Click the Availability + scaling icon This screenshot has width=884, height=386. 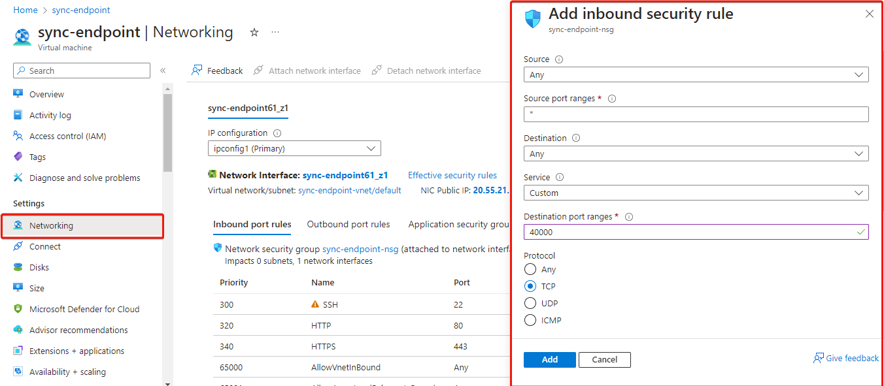tap(18, 372)
